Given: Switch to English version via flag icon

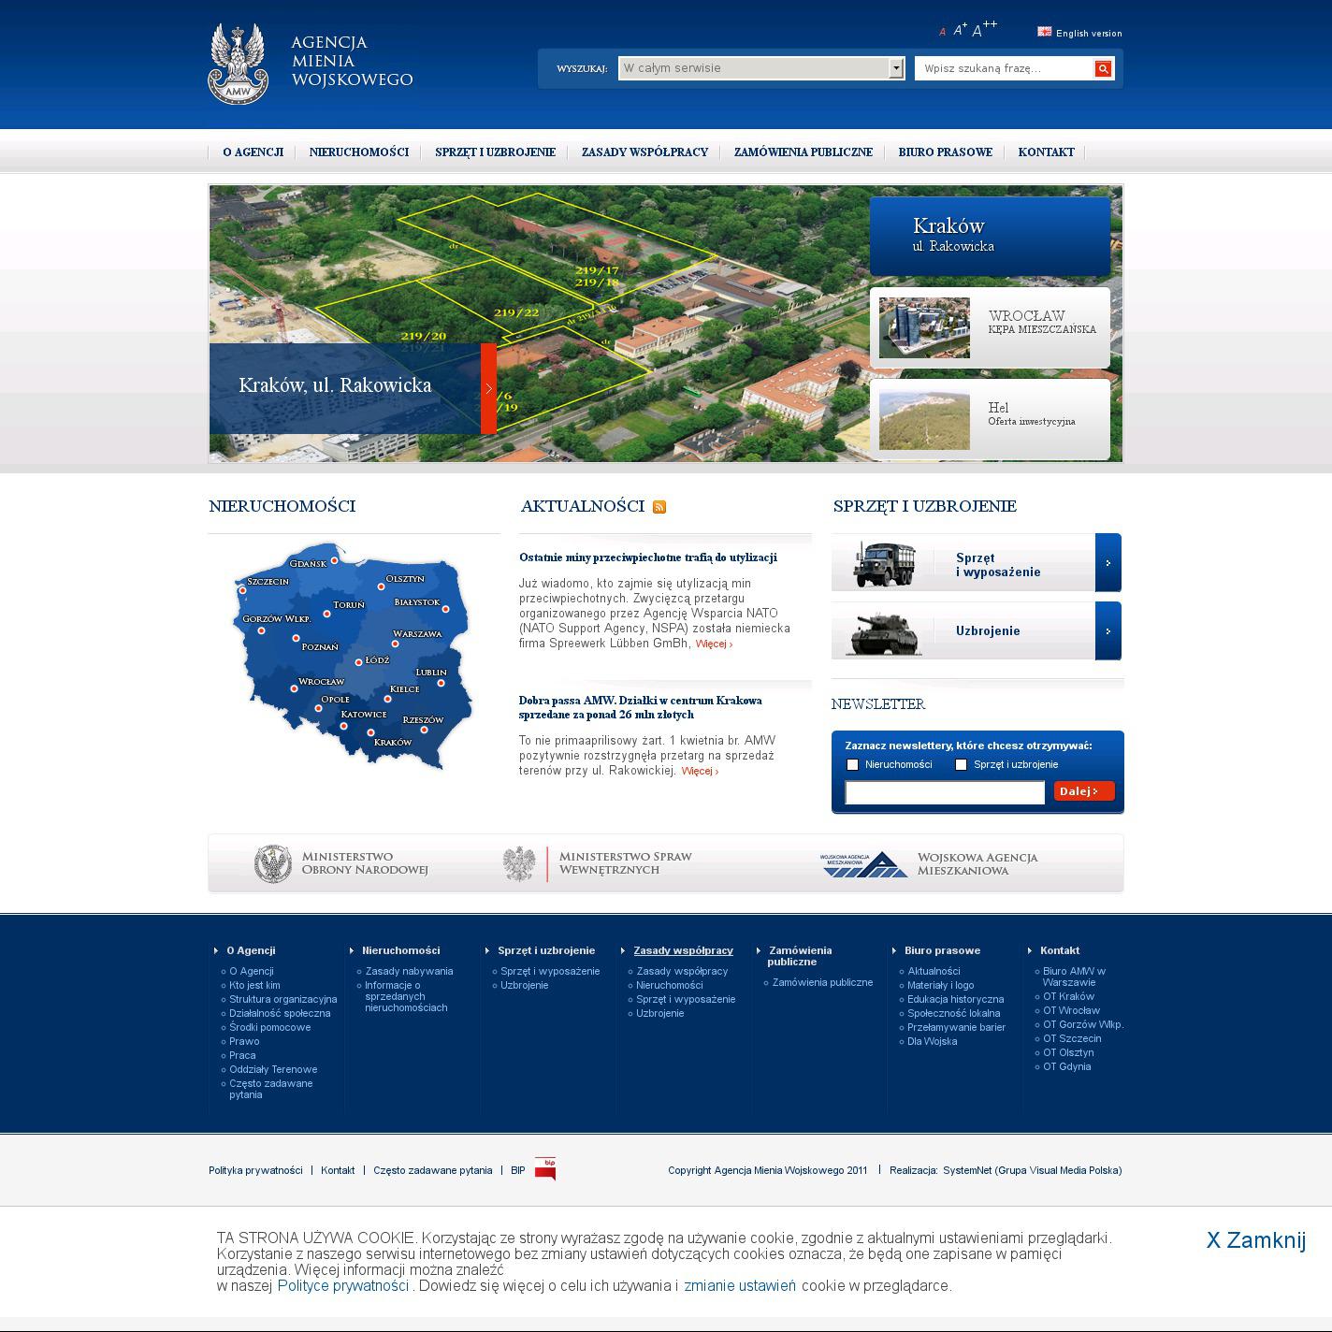Looking at the screenshot, I should (1044, 32).
